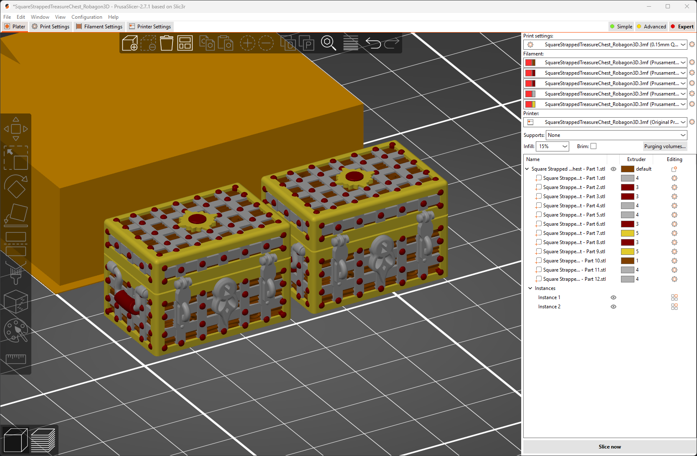This screenshot has height=456, width=697.
Task: Select the Move tool
Action: [16, 129]
